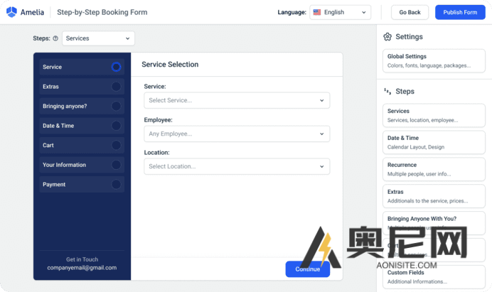Open the Extras settings card
Image resolution: width=492 pixels, height=292 pixels.
tap(434, 196)
